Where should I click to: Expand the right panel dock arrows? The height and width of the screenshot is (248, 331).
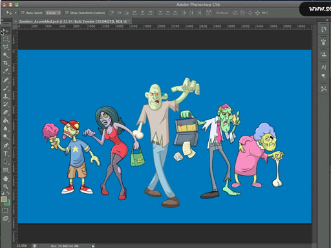(x=326, y=20)
